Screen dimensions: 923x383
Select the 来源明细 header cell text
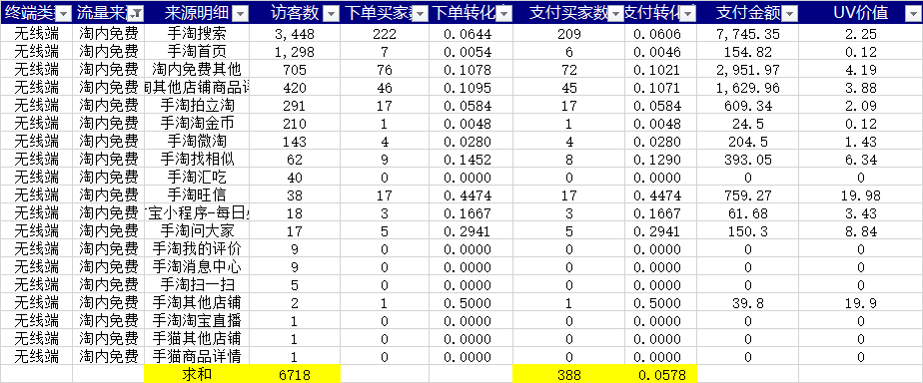(197, 13)
